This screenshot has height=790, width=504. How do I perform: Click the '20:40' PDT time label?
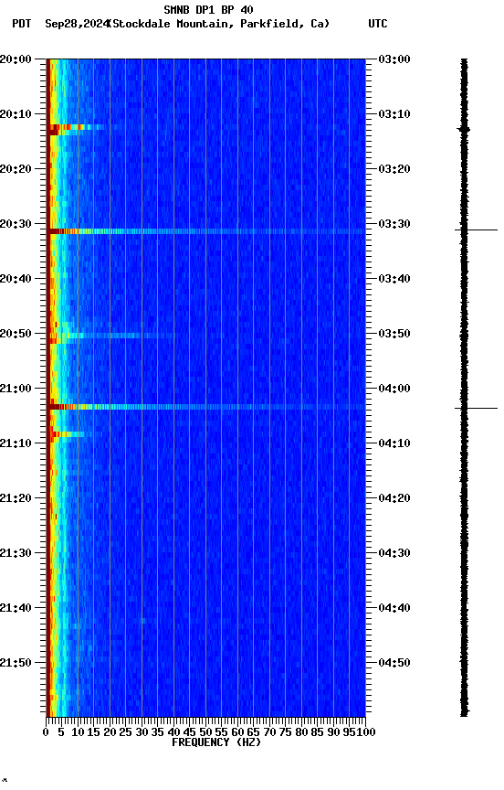point(16,279)
